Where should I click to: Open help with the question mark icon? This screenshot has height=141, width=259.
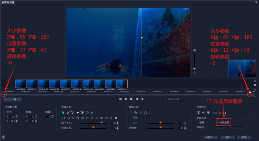coord(3,137)
